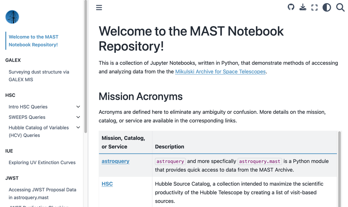Image resolution: width=348 pixels, height=207 pixels.
Task: Click the Mission, Catalog, or Service header
Action: tap(123, 142)
